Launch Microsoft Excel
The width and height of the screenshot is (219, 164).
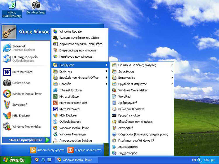(x=80, y=96)
